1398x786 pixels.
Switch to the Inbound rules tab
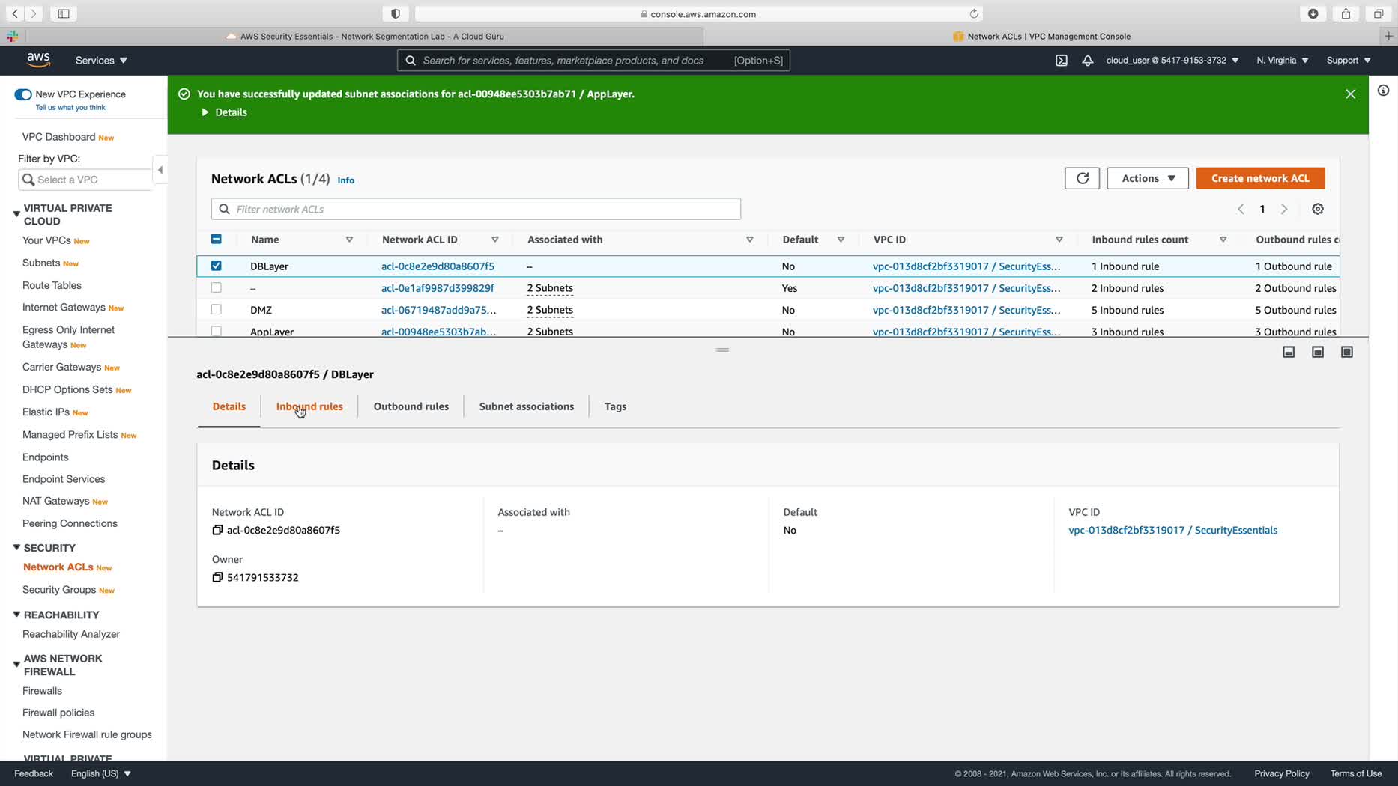(x=309, y=406)
